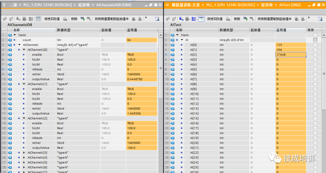Show more AITest toolbar items via overflow arrow

click(309, 18)
